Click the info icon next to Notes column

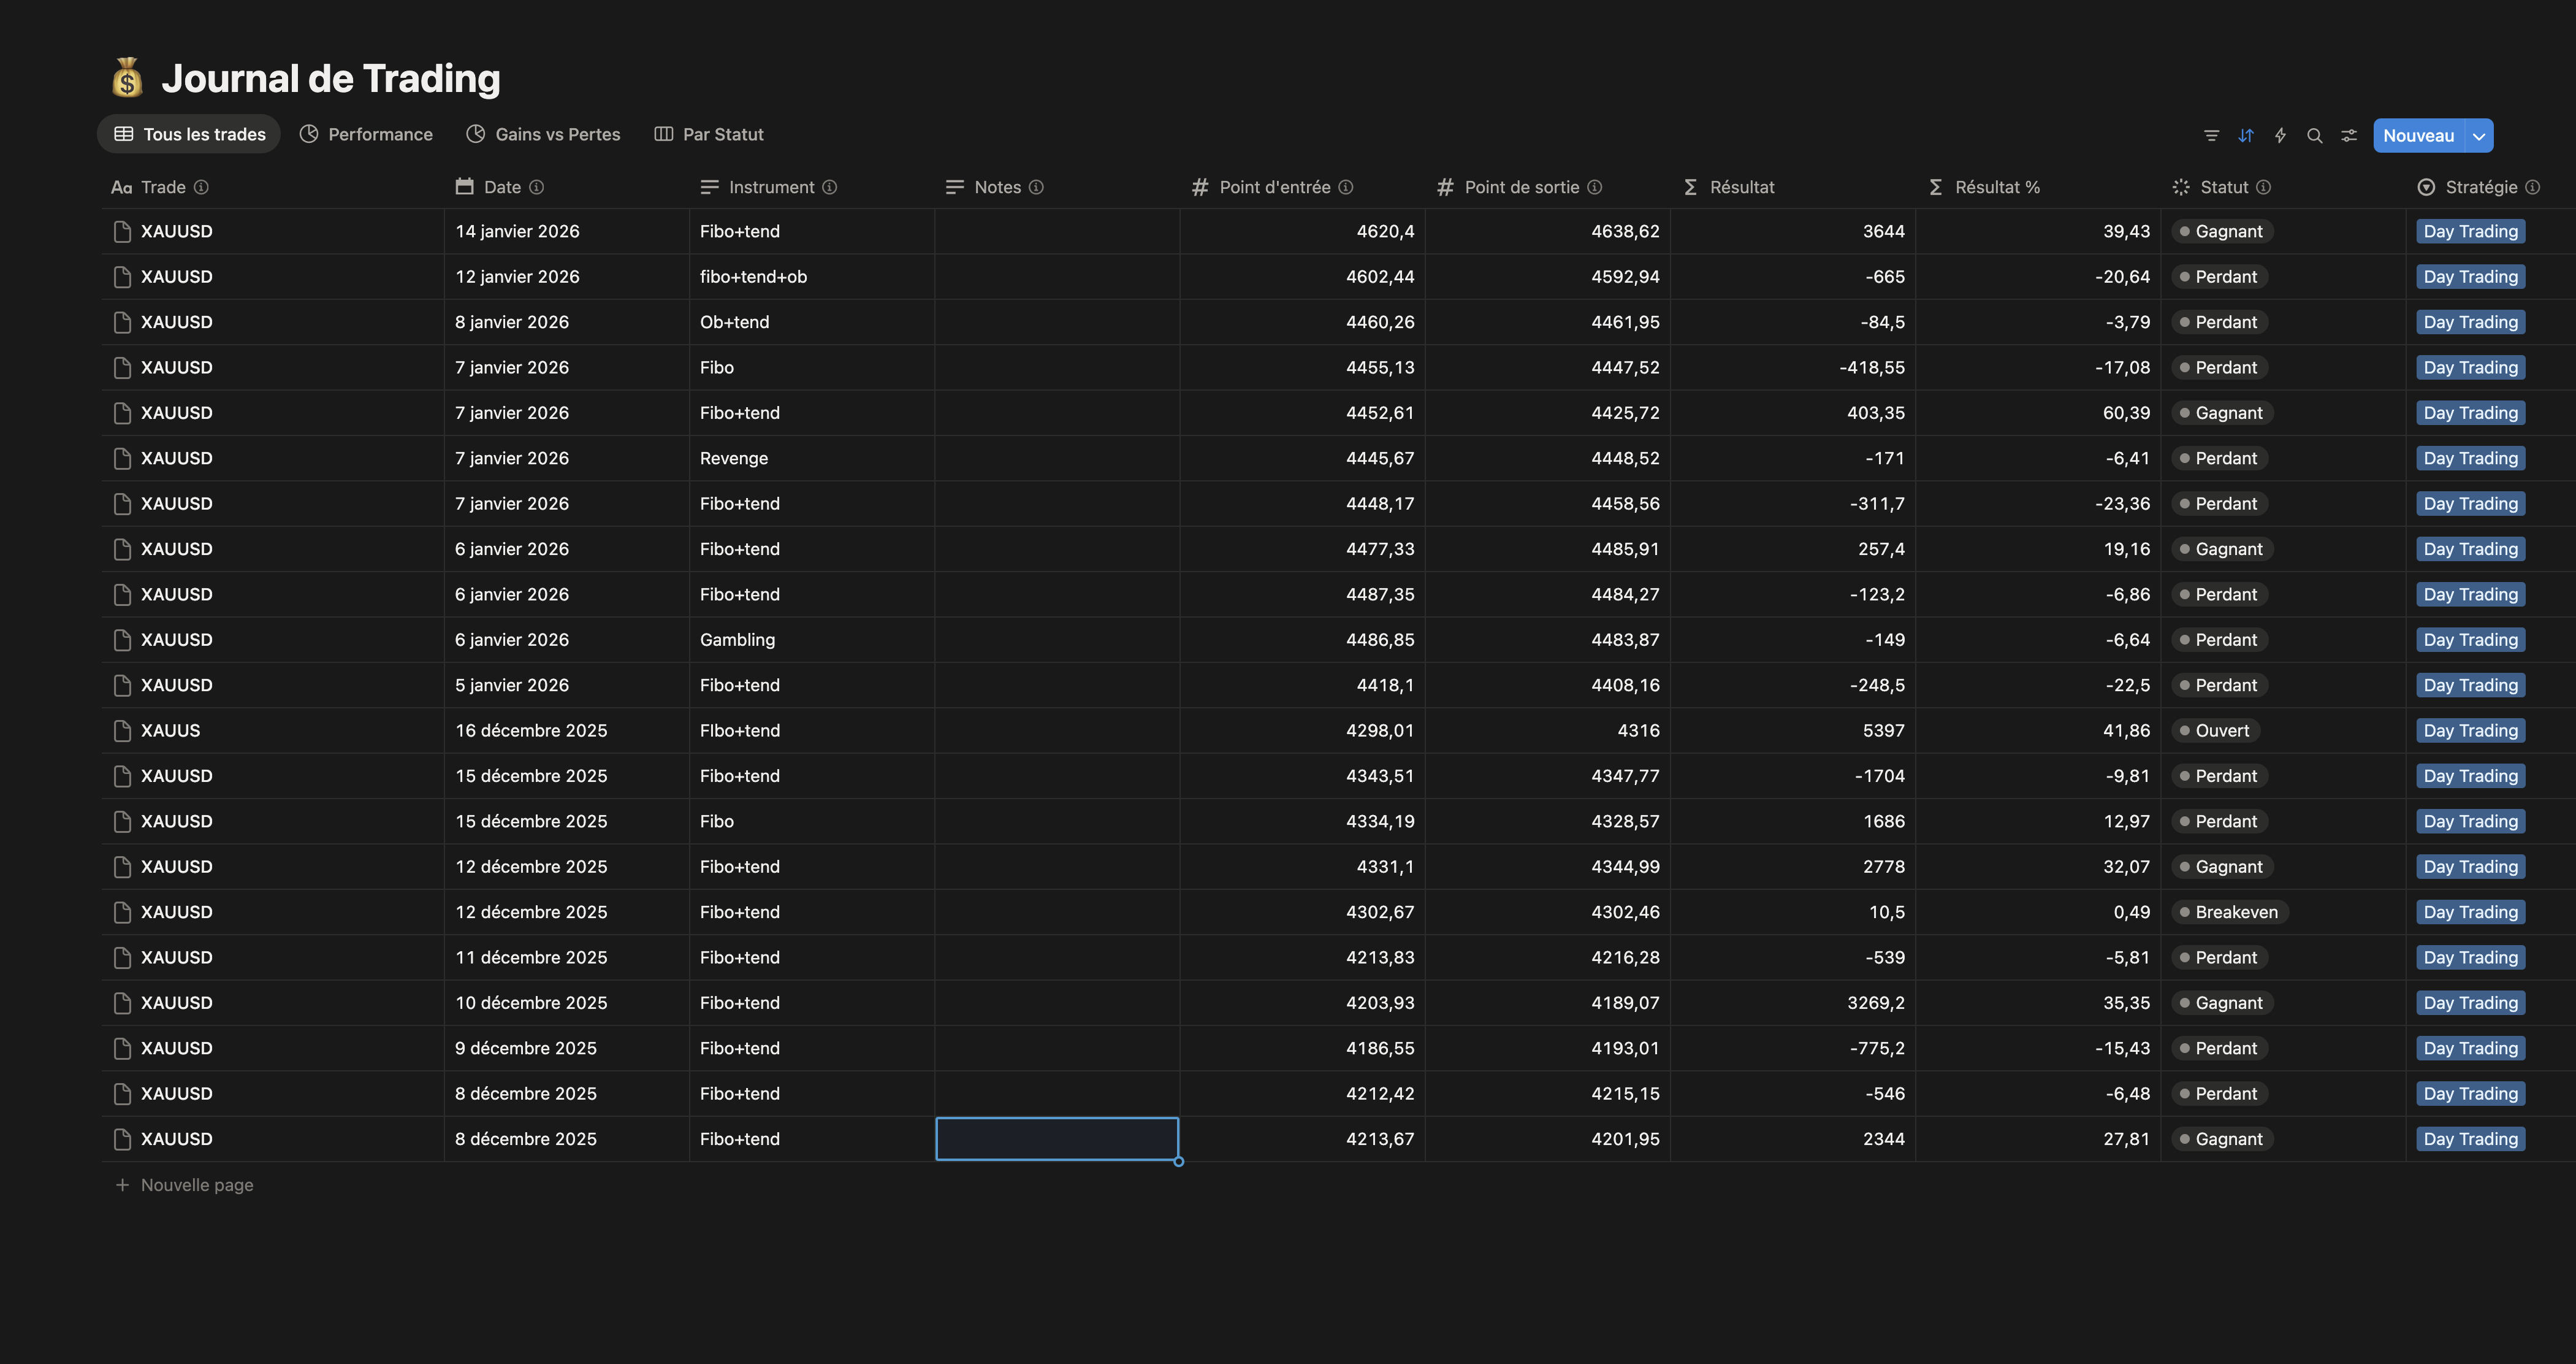1037,187
